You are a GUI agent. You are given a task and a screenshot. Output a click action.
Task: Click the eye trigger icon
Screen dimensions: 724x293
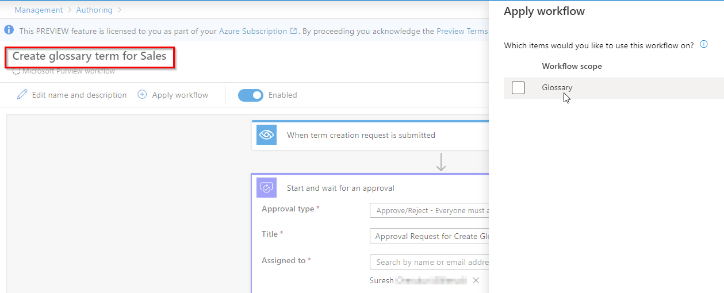pos(266,135)
